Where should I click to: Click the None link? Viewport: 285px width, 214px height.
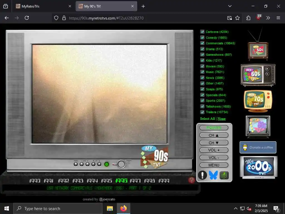(x=222, y=119)
